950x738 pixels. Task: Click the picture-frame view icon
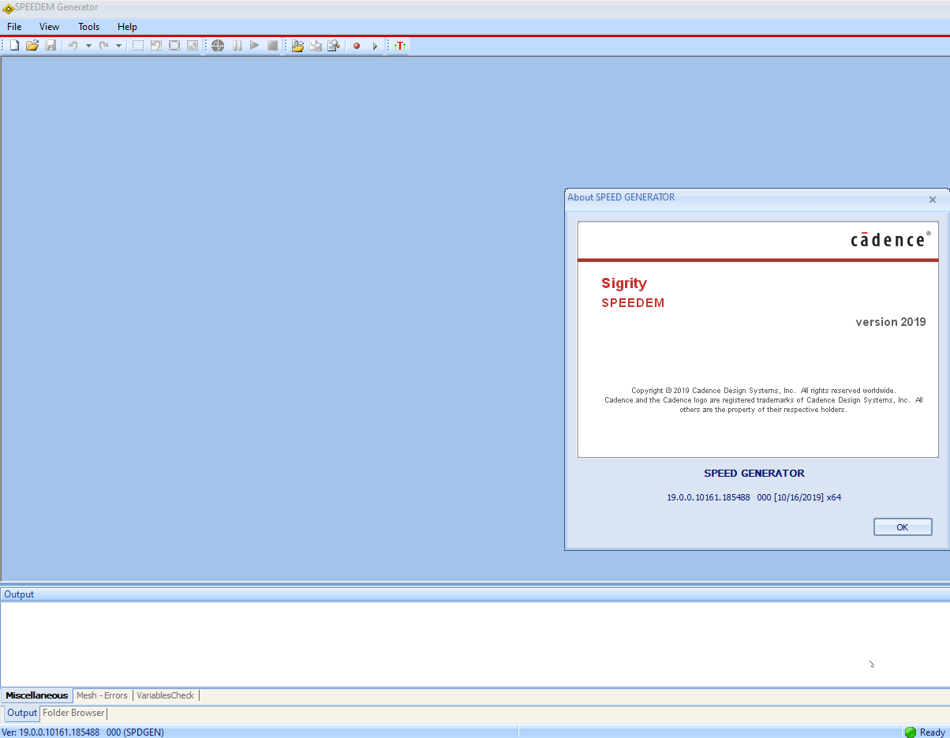(193, 46)
